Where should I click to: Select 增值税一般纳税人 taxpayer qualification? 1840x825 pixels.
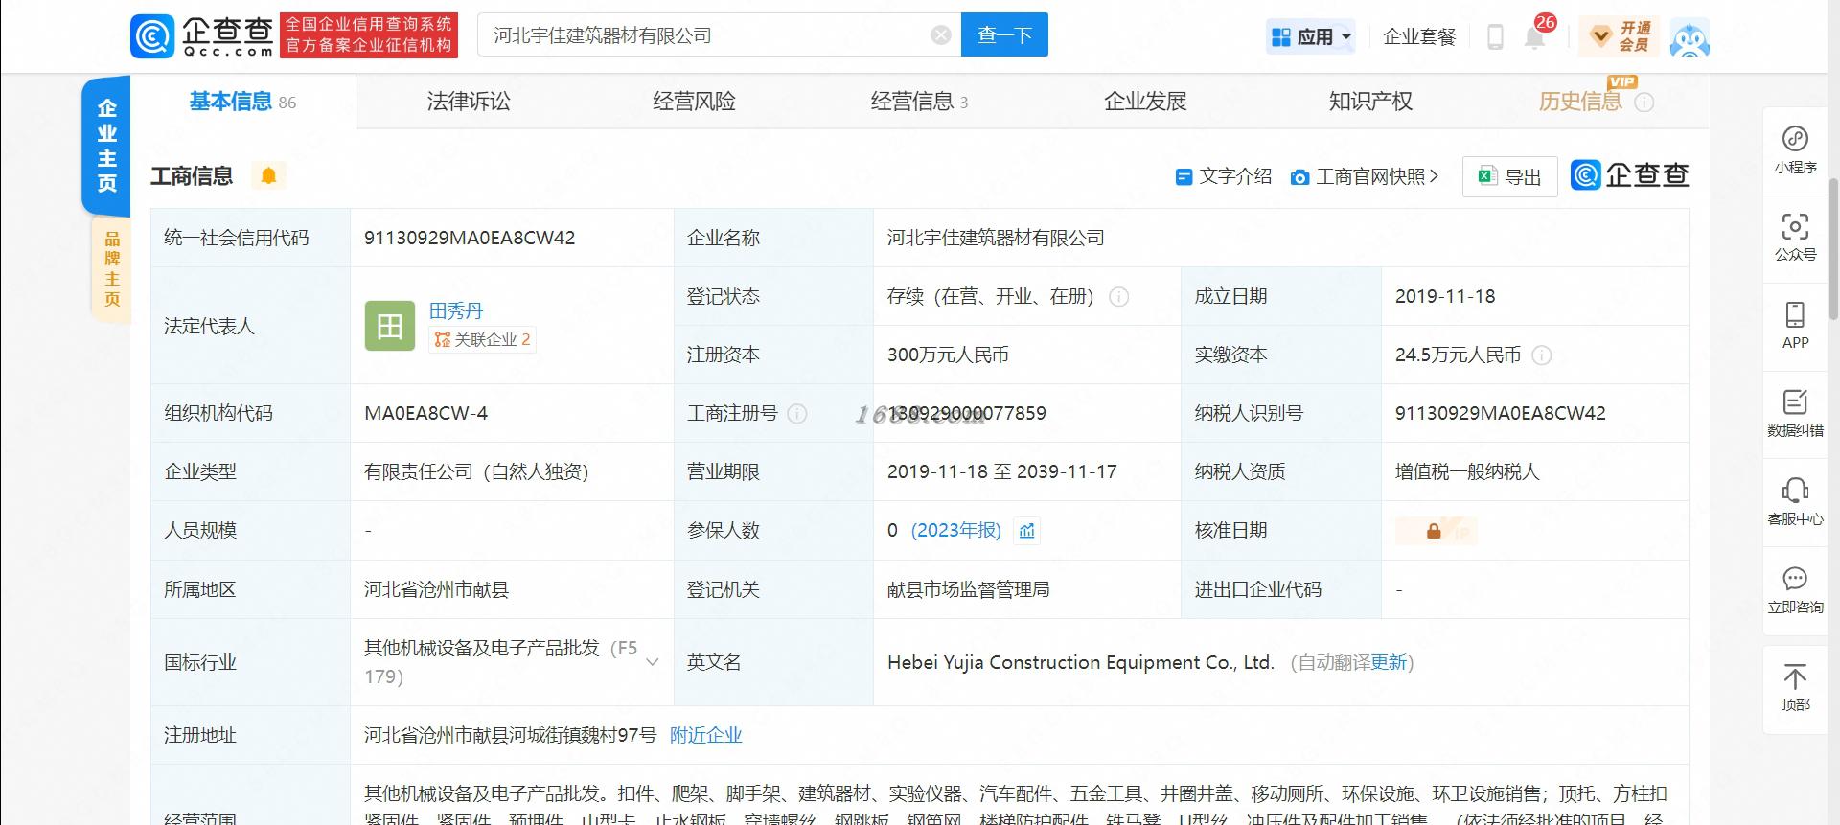point(1467,471)
